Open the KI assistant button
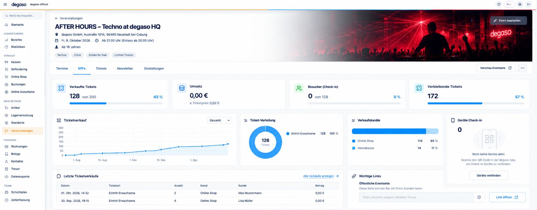This screenshot has width=537, height=210. coord(509,4)
